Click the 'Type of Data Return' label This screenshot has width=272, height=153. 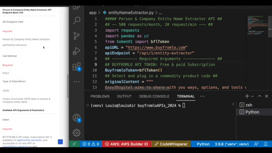click(x=14, y=81)
